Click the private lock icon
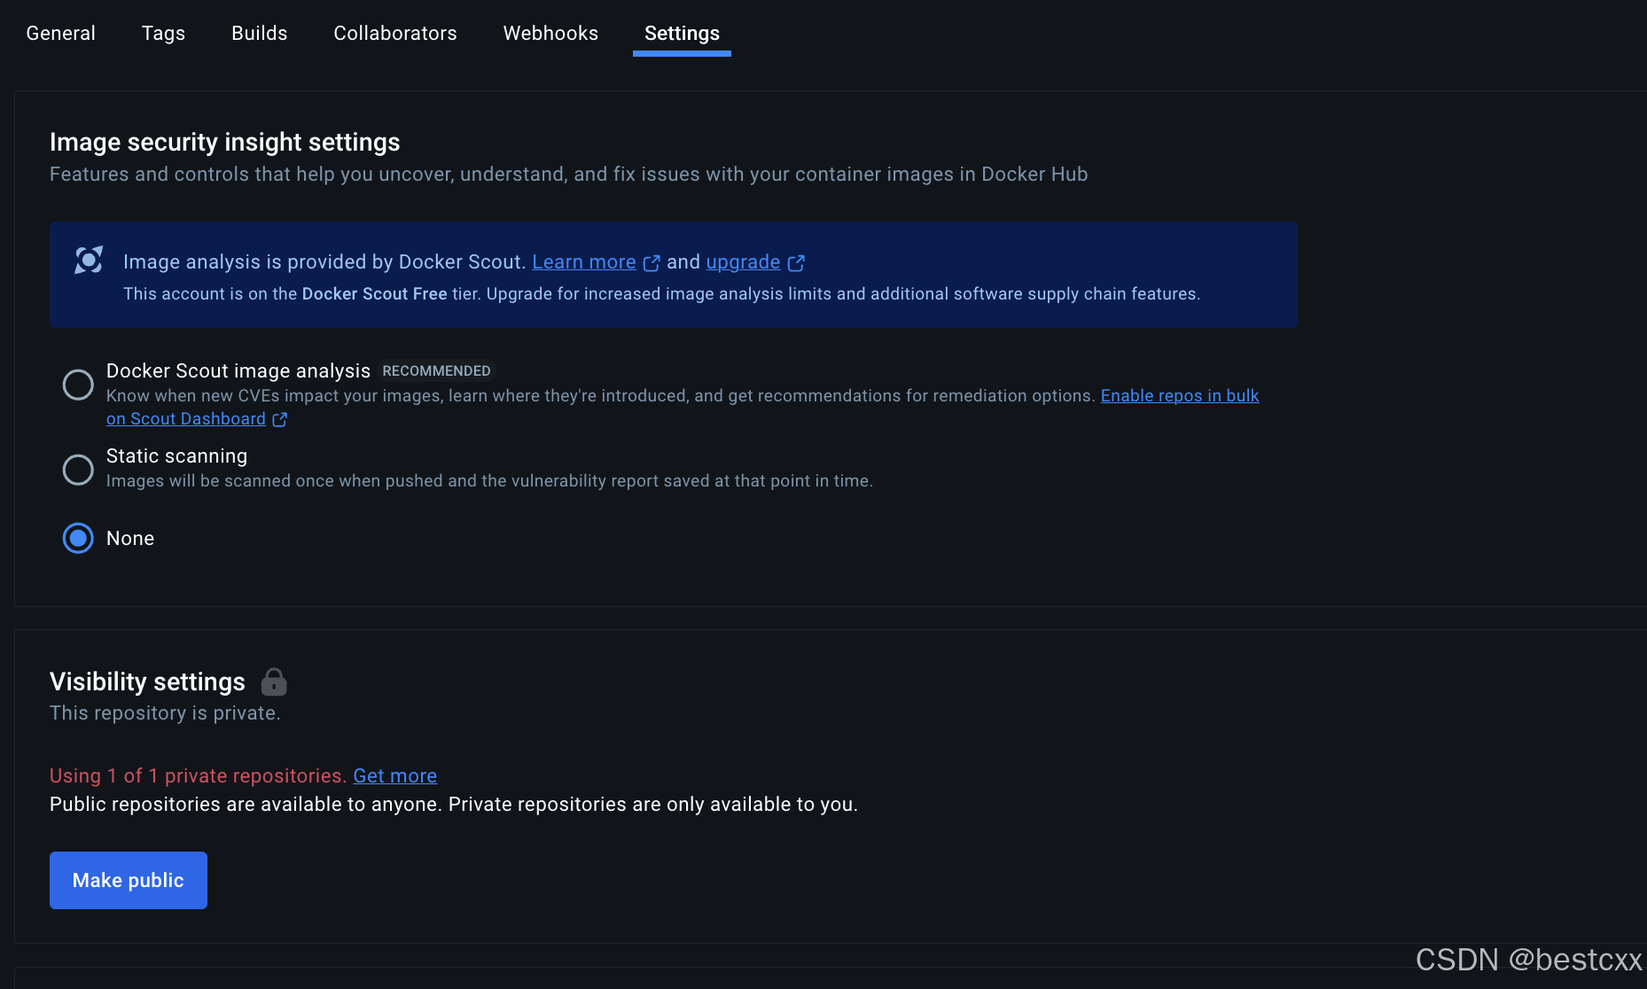This screenshot has width=1647, height=989. click(x=274, y=681)
